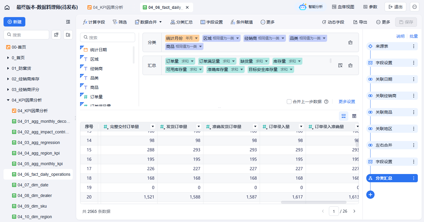
Task: Click the page number input field
Action: point(334,211)
